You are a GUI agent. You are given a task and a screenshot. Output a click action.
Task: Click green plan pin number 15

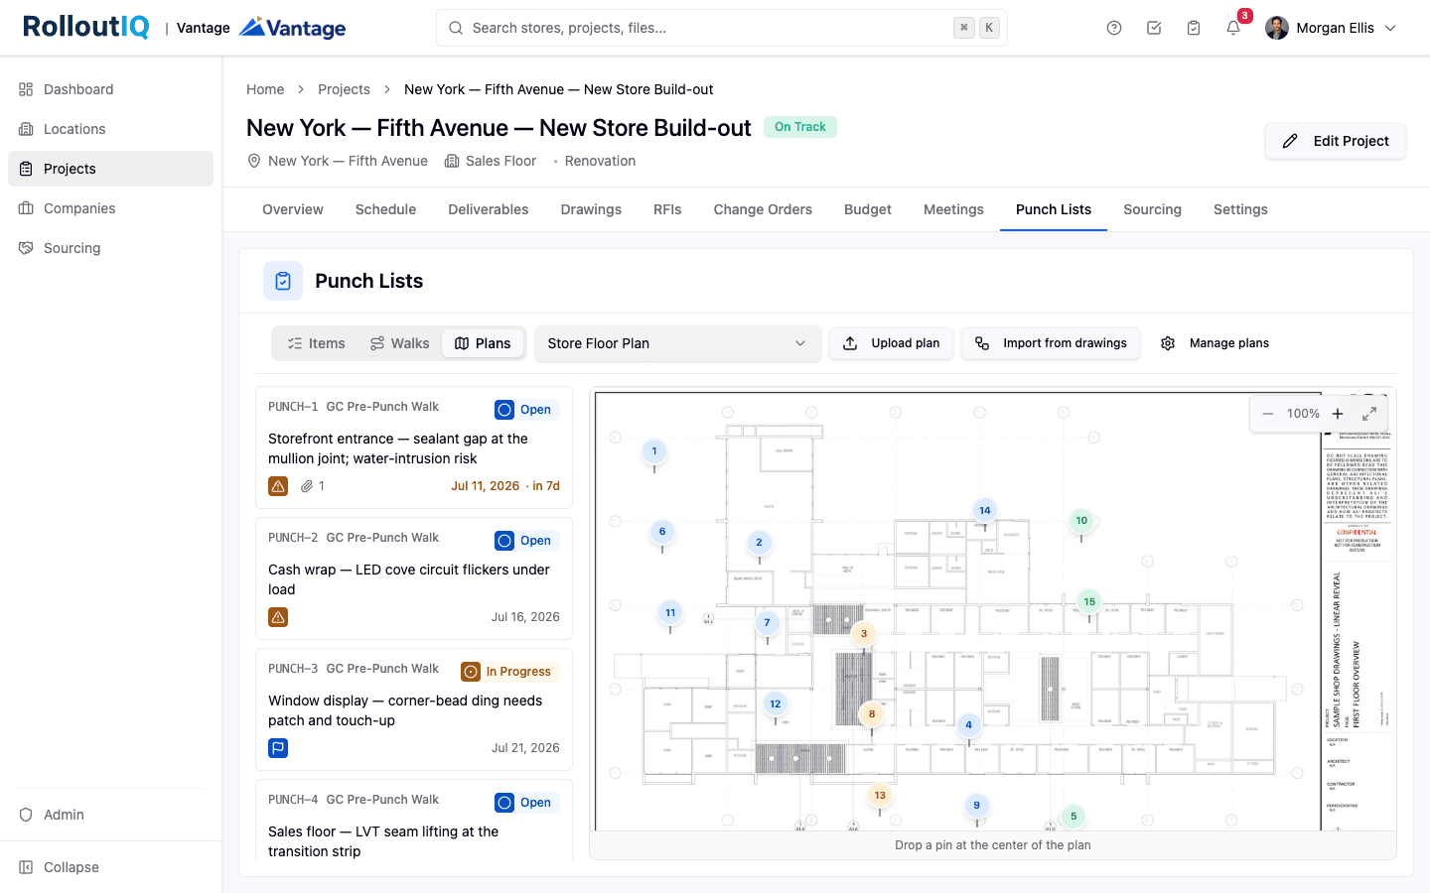point(1089,602)
